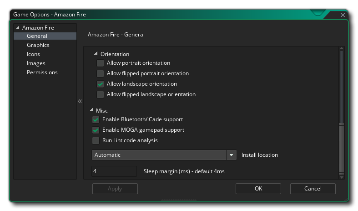
Task: Close the Game Options dialog
Action: pyautogui.click(x=343, y=15)
